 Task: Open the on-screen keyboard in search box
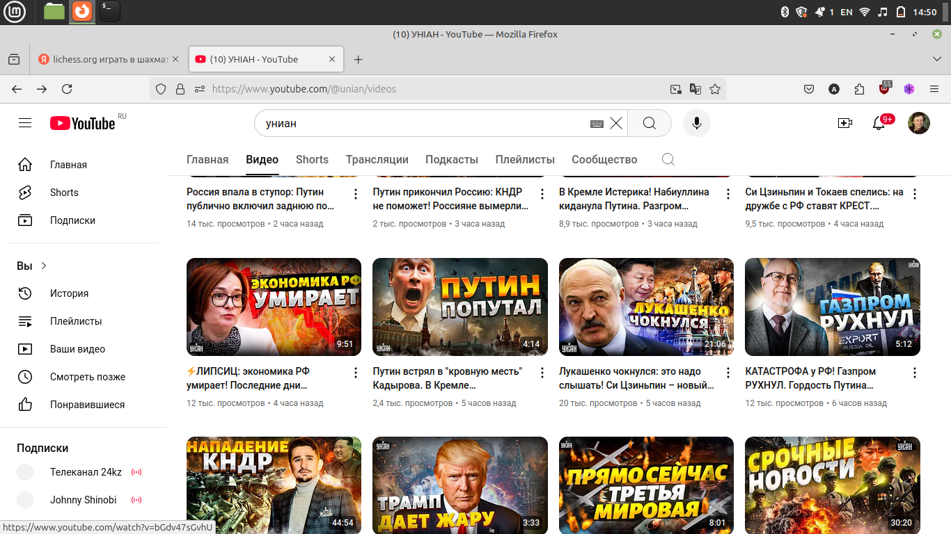click(x=597, y=124)
